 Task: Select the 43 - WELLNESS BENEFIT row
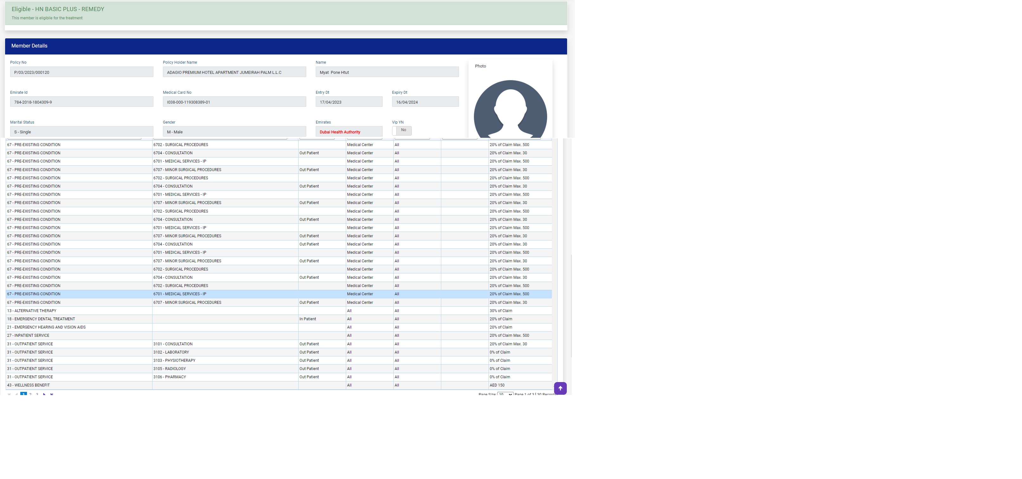[x=79, y=385]
